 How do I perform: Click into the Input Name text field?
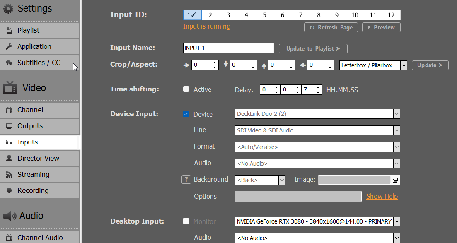(x=229, y=48)
